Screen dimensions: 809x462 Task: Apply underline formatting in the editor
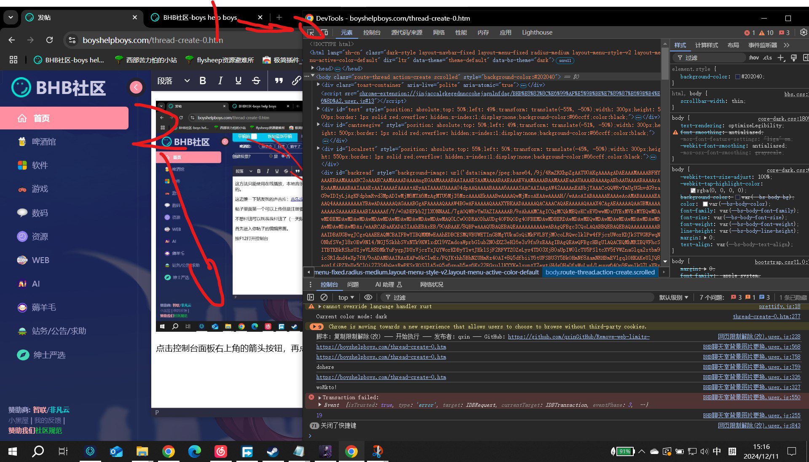point(238,81)
